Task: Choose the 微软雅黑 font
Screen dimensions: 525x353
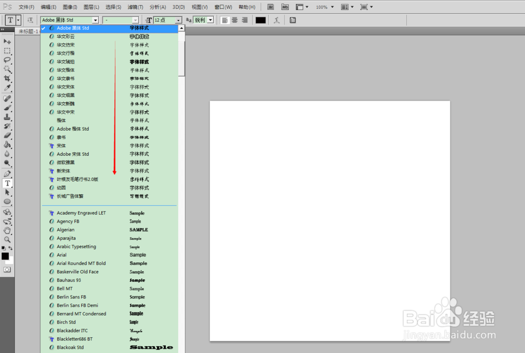Action: (x=109, y=163)
